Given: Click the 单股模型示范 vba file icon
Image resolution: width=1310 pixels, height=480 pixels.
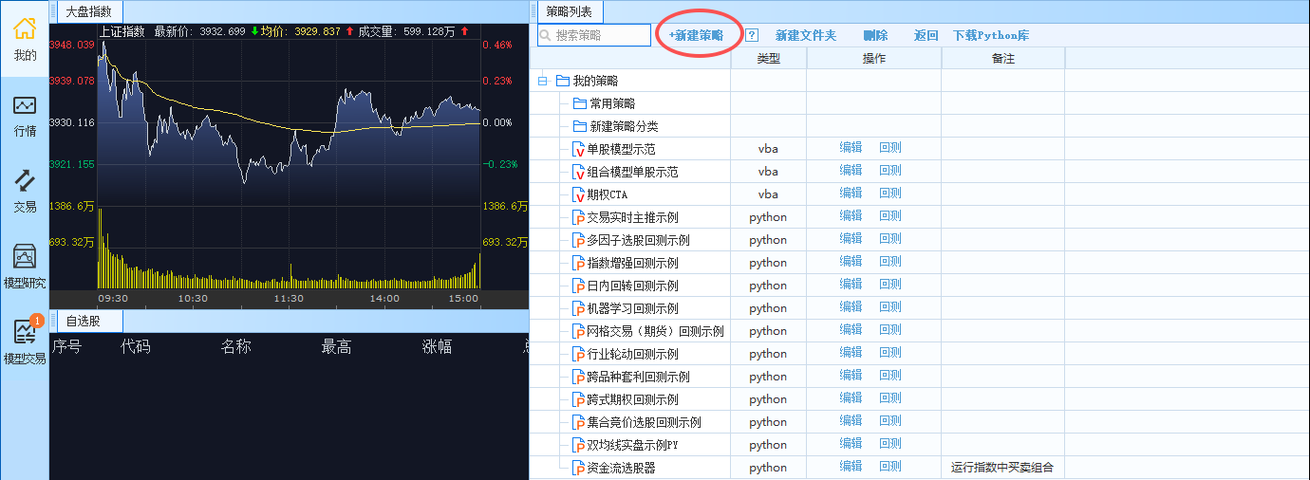Looking at the screenshot, I should [579, 149].
